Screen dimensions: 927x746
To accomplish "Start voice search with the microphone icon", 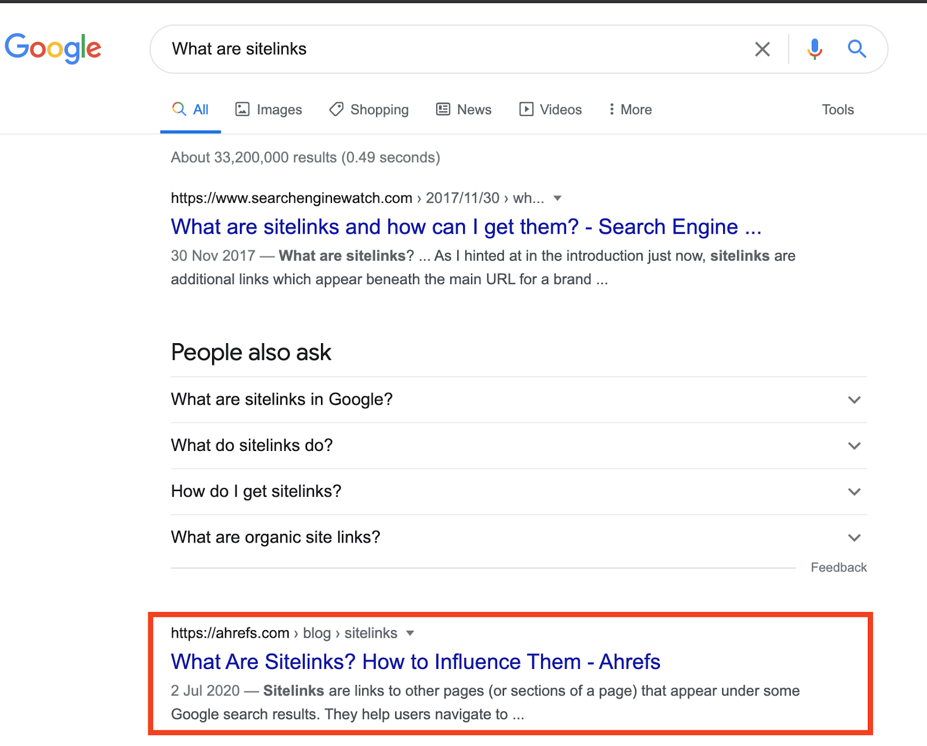I will [815, 49].
